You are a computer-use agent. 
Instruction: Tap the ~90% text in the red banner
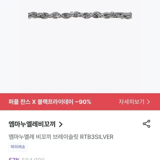click(x=83, y=102)
